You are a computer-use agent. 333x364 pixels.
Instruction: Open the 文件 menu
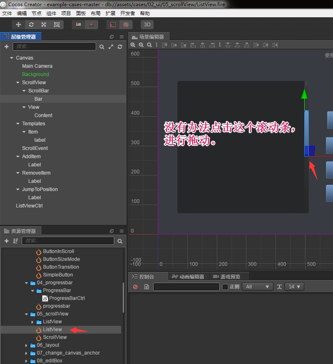point(7,14)
